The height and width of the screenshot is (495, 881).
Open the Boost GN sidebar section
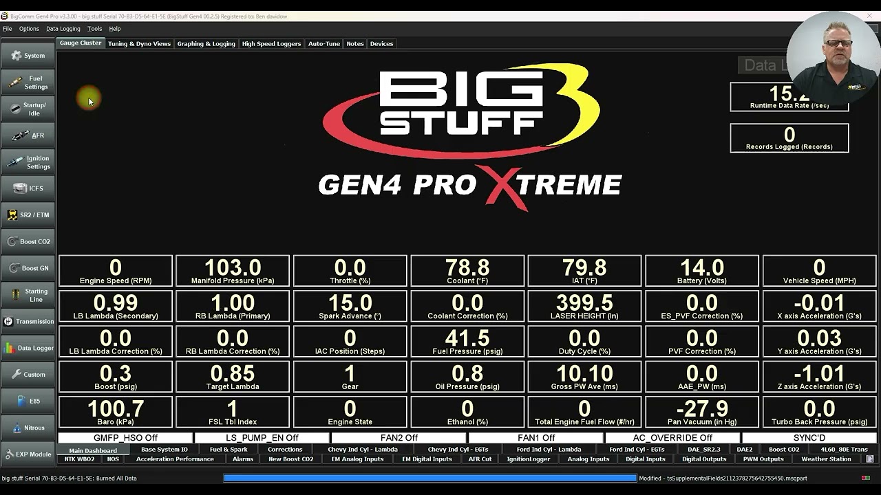coord(28,268)
